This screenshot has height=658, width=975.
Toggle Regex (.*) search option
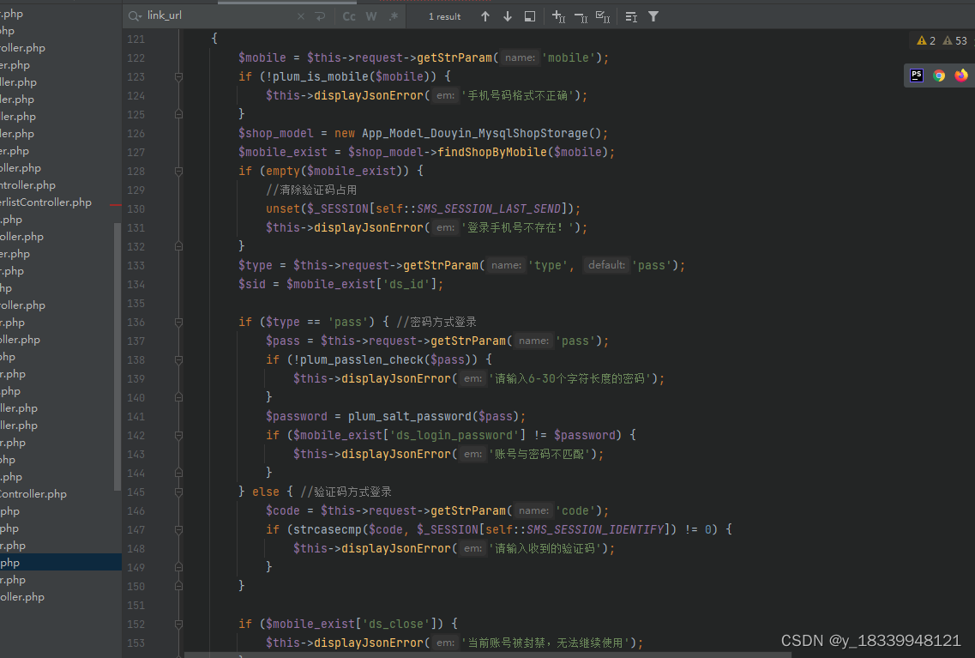(x=394, y=16)
